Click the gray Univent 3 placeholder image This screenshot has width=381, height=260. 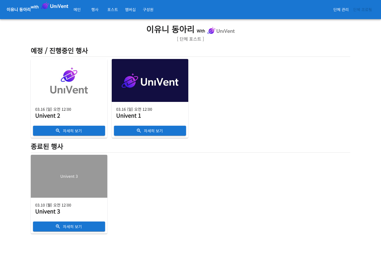coord(69,176)
